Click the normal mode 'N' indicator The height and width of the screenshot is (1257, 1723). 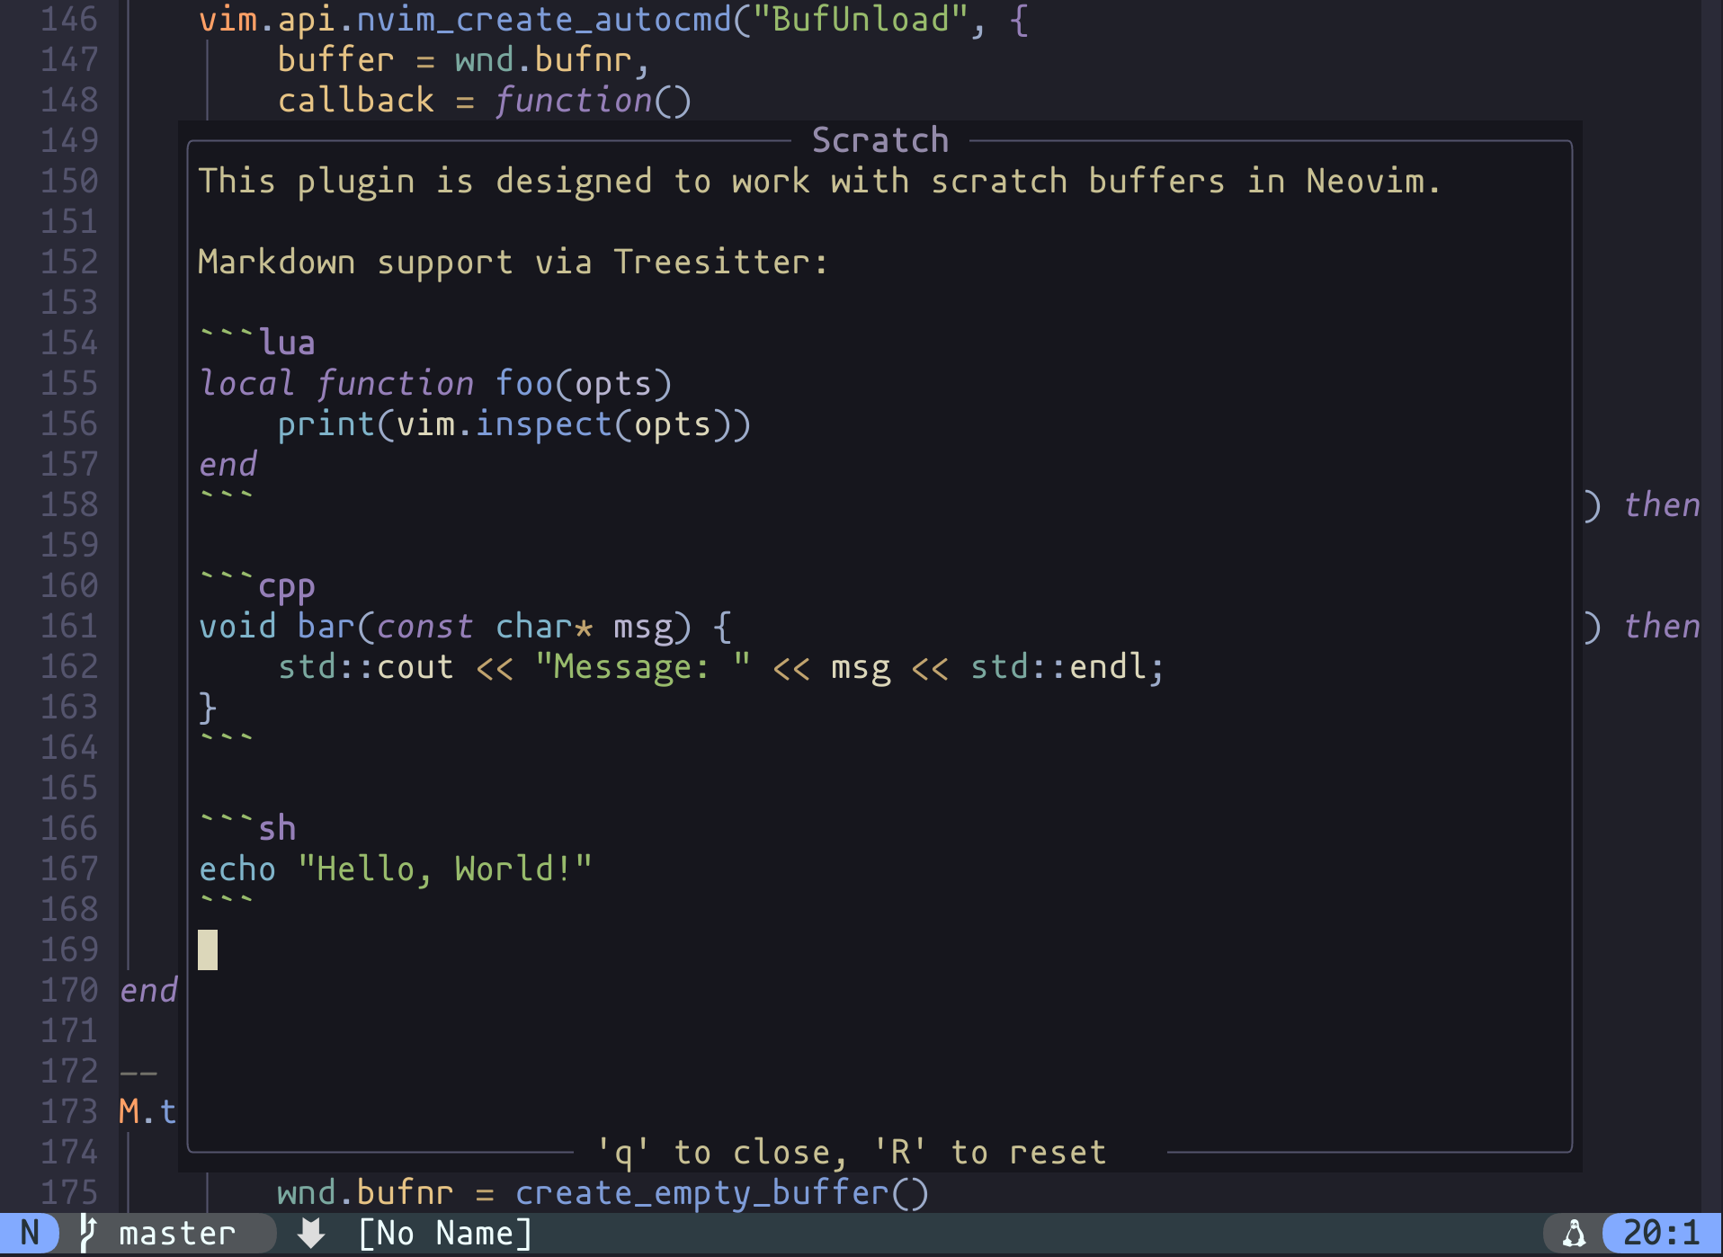(x=30, y=1233)
